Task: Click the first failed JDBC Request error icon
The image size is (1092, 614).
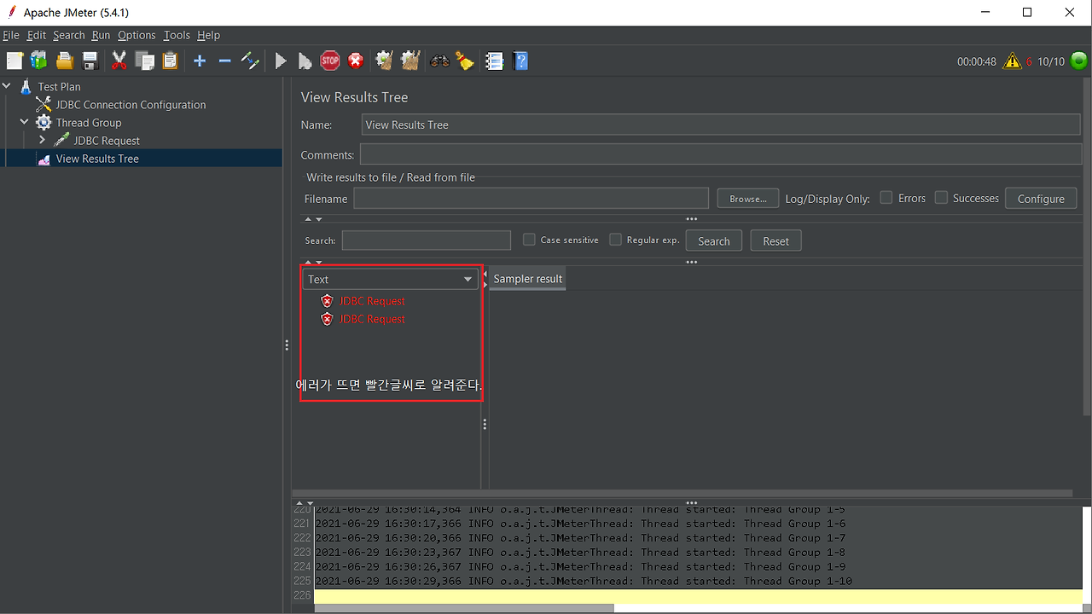Action: [x=327, y=301]
